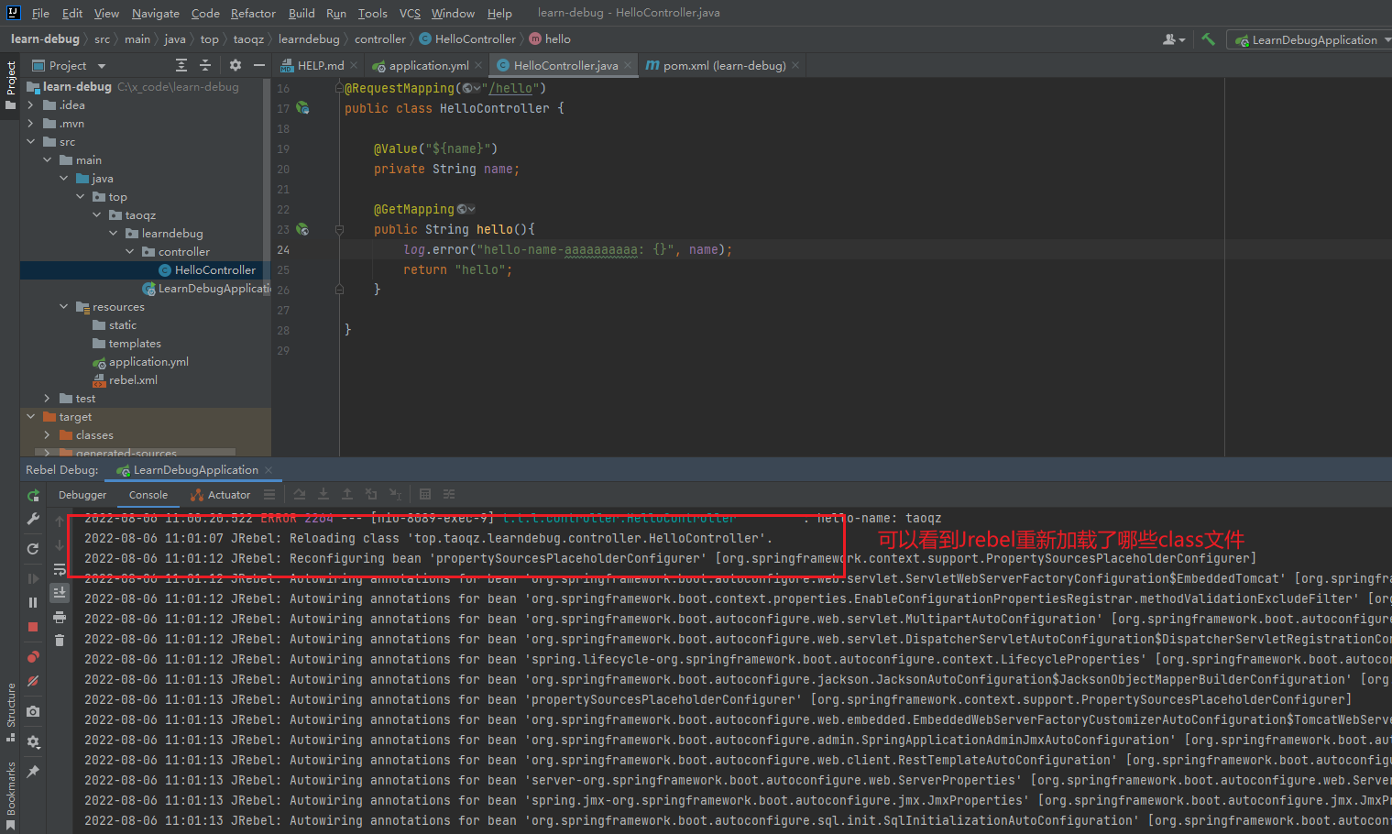
Task: Click the Step Out upload-arrow icon
Action: tap(347, 495)
